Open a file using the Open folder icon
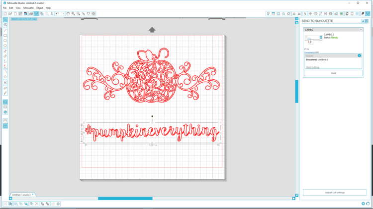Image resolution: width=373 pixels, height=209 pixels. coord(10,14)
